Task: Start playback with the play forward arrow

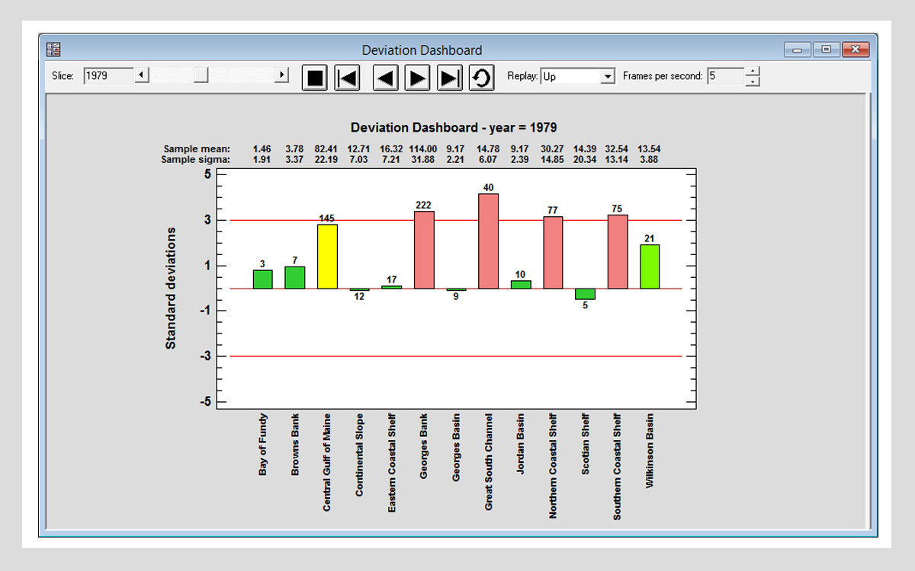Action: pyautogui.click(x=417, y=77)
